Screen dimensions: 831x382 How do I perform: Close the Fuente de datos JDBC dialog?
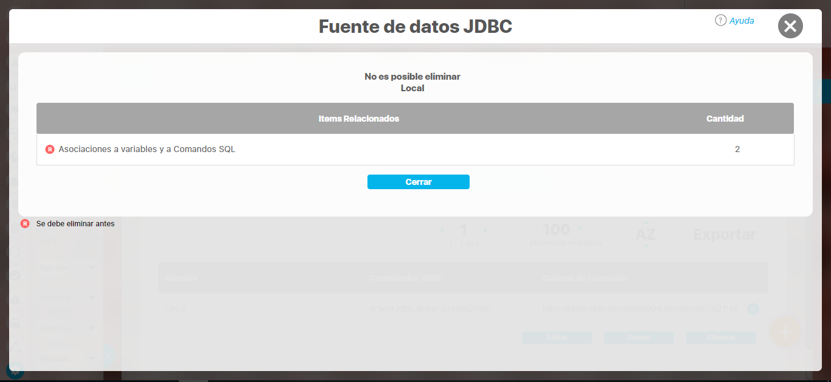[790, 26]
